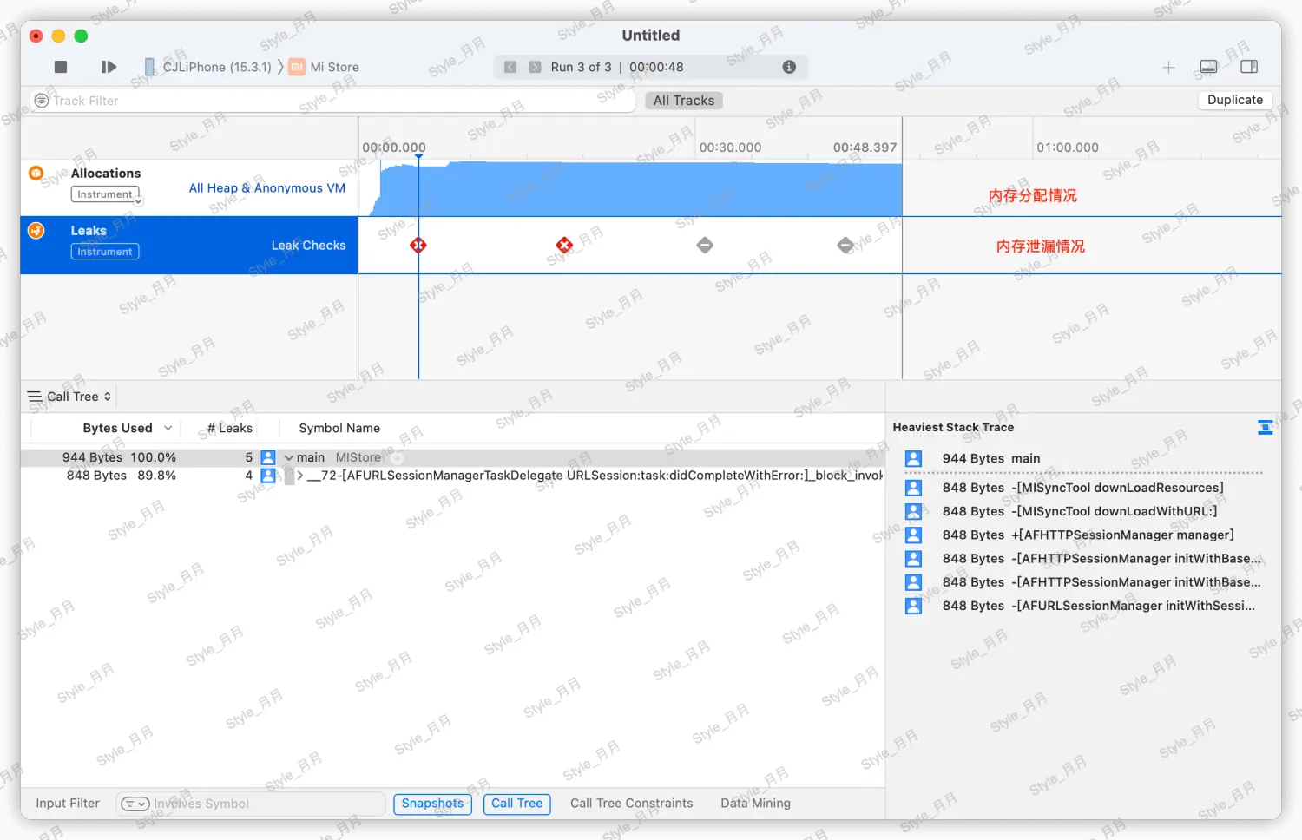Click the Call Tree button in bottom bar
The image size is (1302, 840).
(x=516, y=804)
